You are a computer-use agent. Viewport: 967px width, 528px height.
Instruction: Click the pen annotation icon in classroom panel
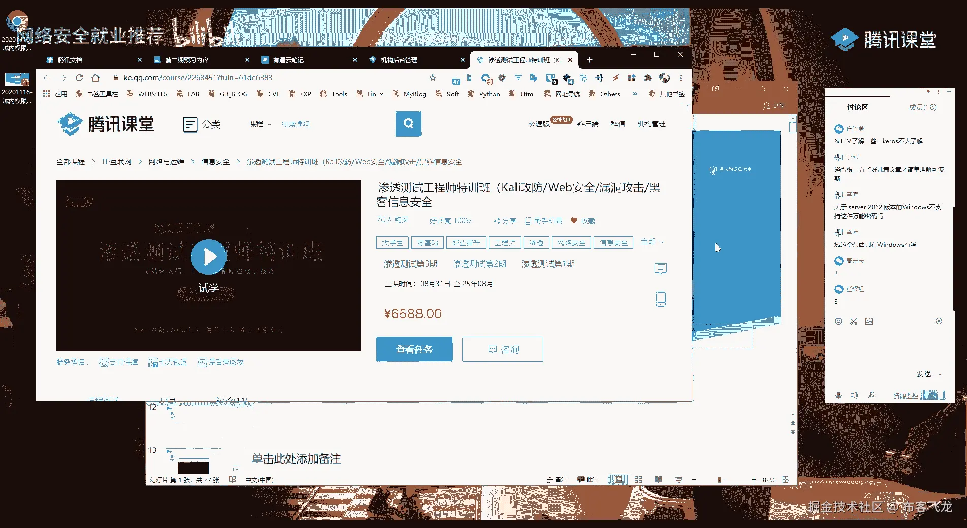[872, 395]
